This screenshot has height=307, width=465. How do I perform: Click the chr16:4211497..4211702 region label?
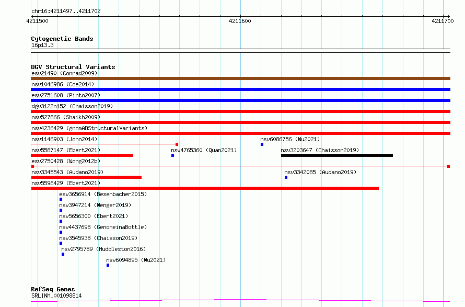(x=66, y=11)
